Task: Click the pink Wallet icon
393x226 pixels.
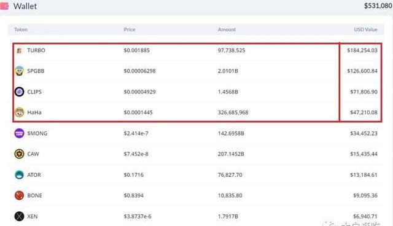Action: click(4, 6)
